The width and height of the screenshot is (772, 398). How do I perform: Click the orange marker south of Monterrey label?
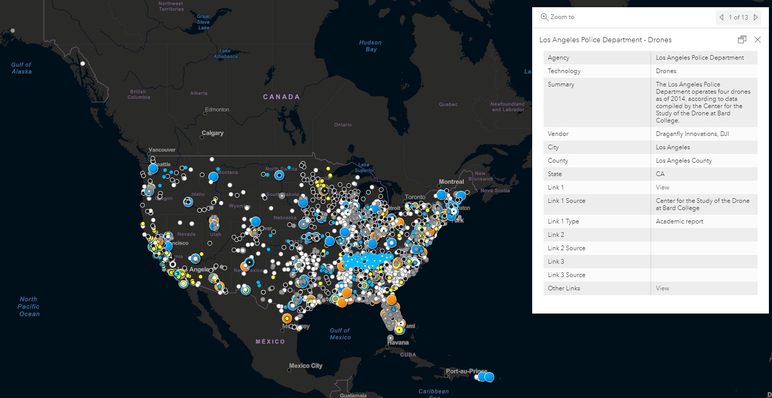tap(287, 318)
